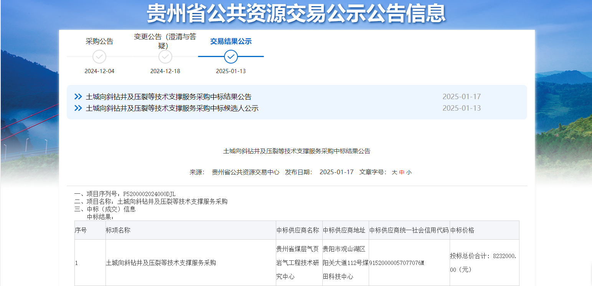Open the 采购公告 step tab

coord(99,41)
